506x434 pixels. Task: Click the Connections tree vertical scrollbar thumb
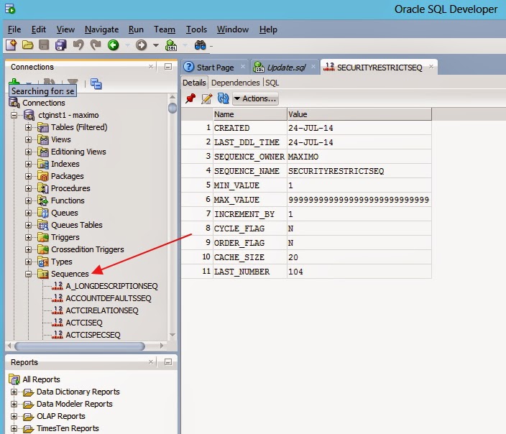(x=172, y=108)
